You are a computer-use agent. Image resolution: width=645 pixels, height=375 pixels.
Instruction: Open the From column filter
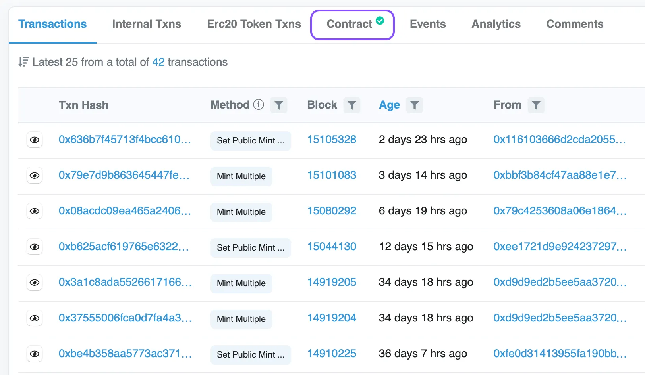(x=536, y=105)
